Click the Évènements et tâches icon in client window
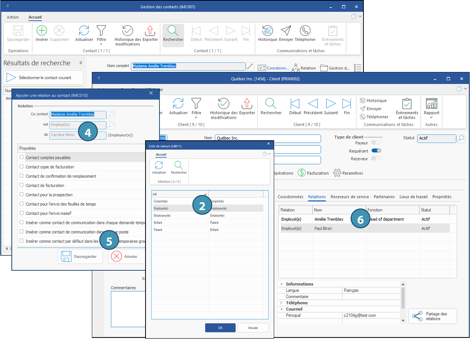This screenshot has width=470, height=339. pyautogui.click(x=407, y=105)
